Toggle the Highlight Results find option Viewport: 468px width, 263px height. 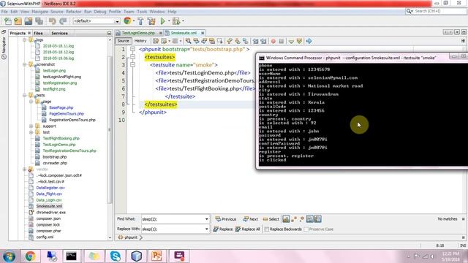point(310,219)
